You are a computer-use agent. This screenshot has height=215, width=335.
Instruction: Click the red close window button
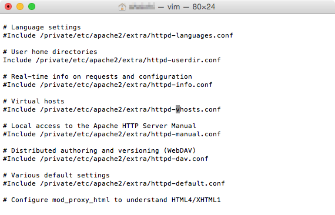pyautogui.click(x=8, y=6)
